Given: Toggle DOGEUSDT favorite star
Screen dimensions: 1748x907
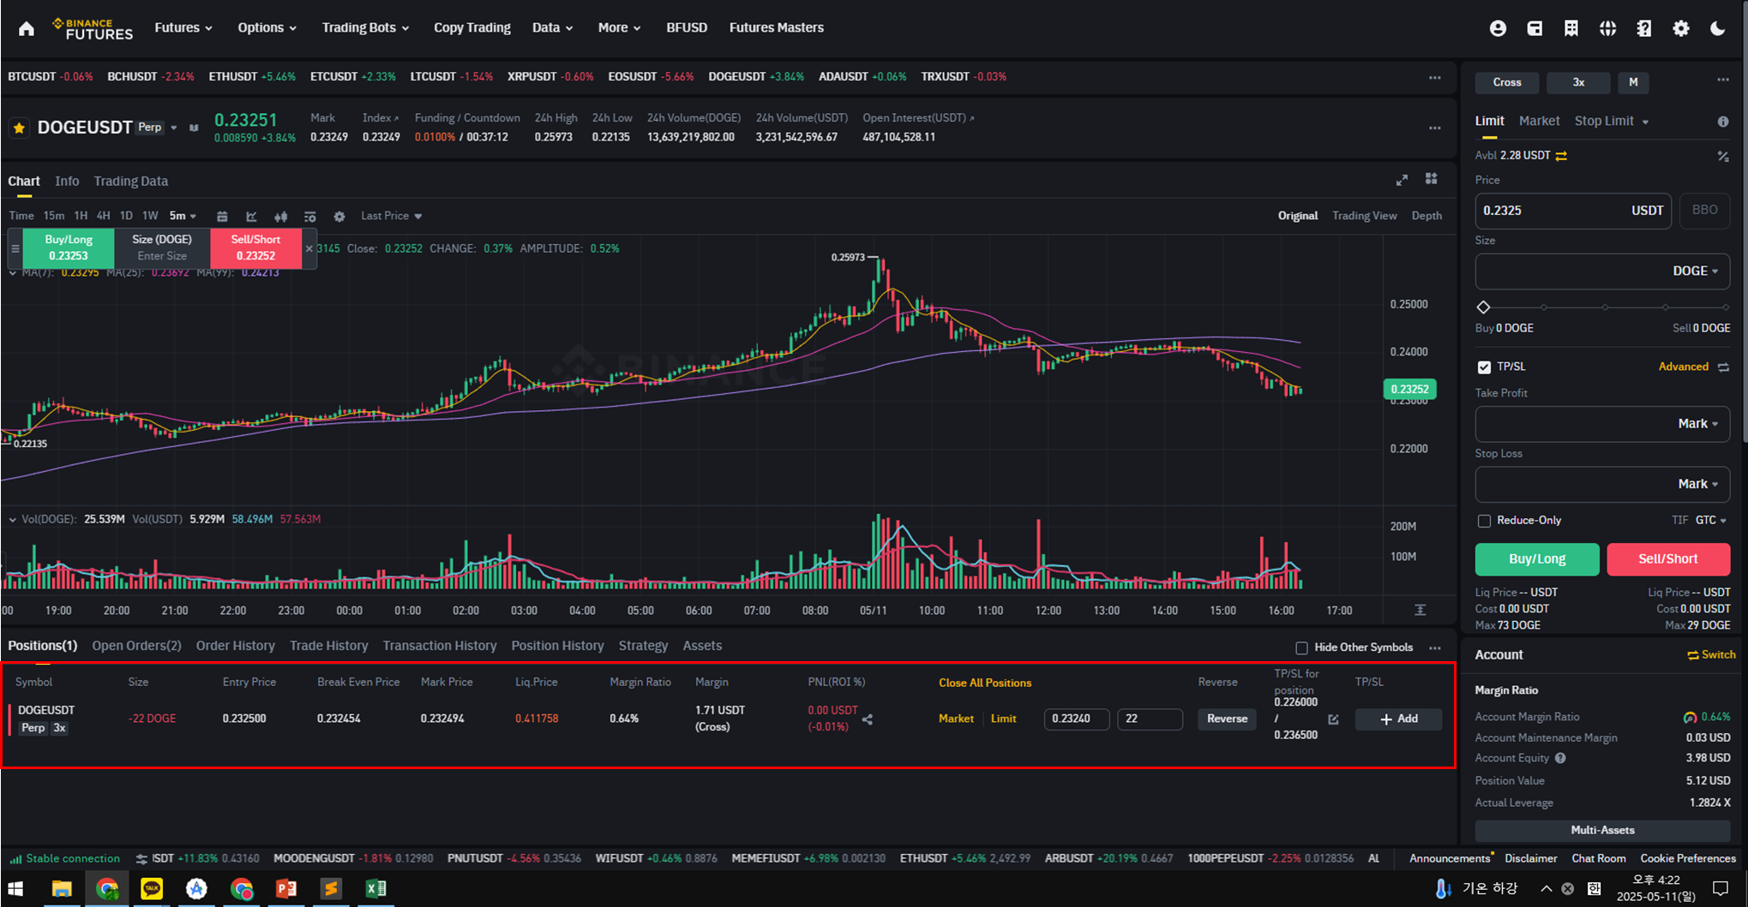Looking at the screenshot, I should [x=19, y=128].
